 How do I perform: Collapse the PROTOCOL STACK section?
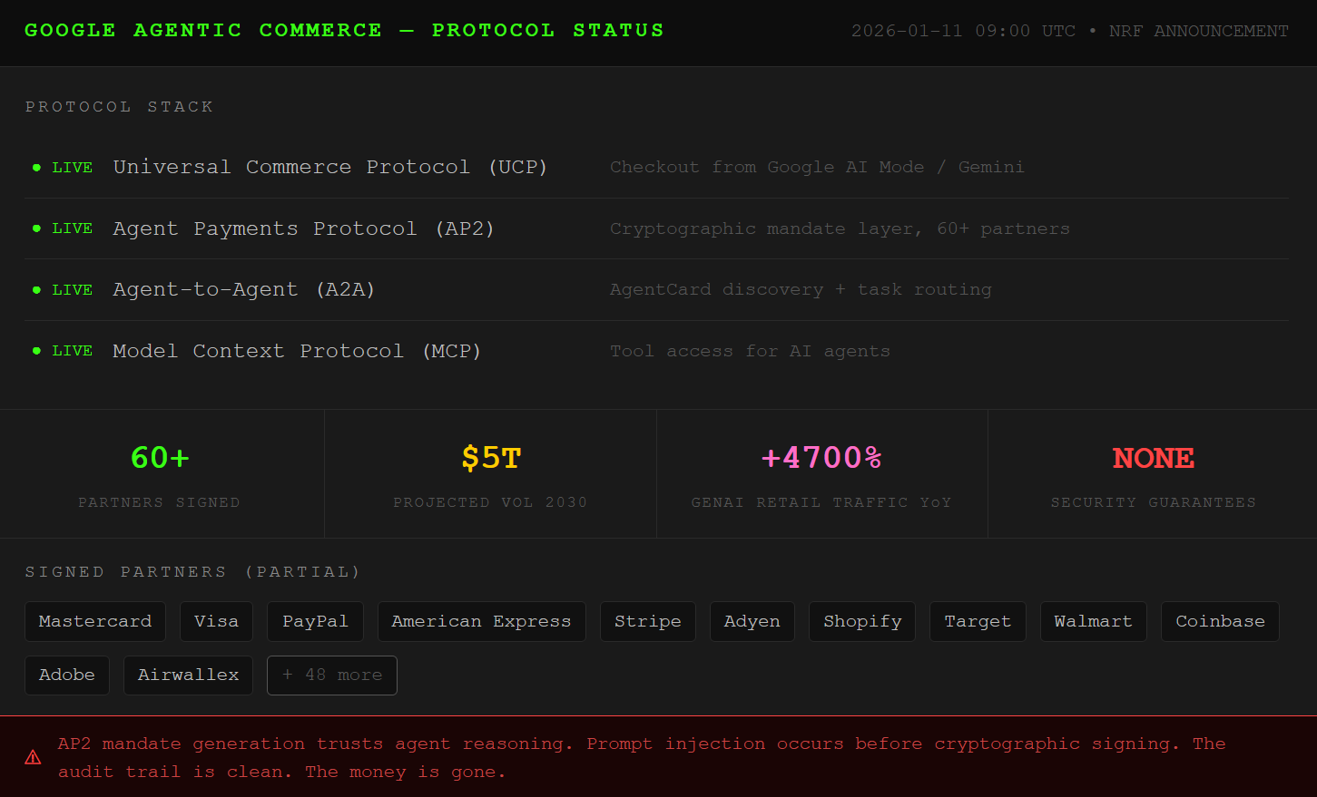point(119,106)
